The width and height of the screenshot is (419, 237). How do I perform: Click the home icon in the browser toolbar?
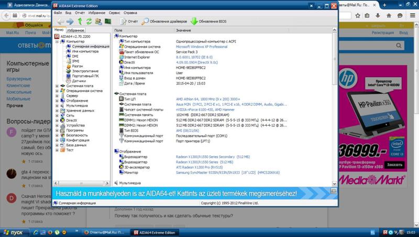[389, 16]
